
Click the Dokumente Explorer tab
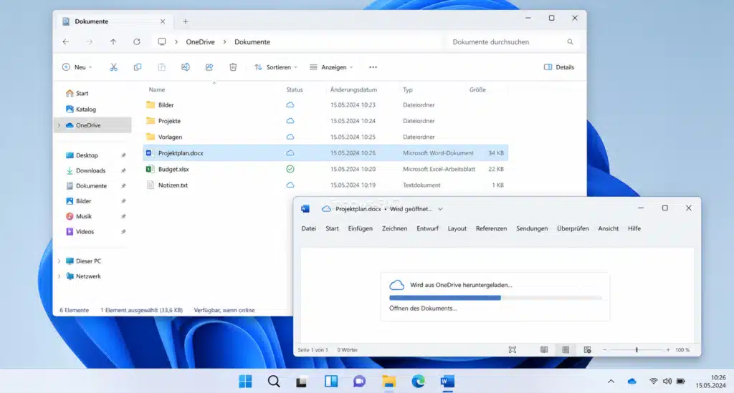coord(113,21)
